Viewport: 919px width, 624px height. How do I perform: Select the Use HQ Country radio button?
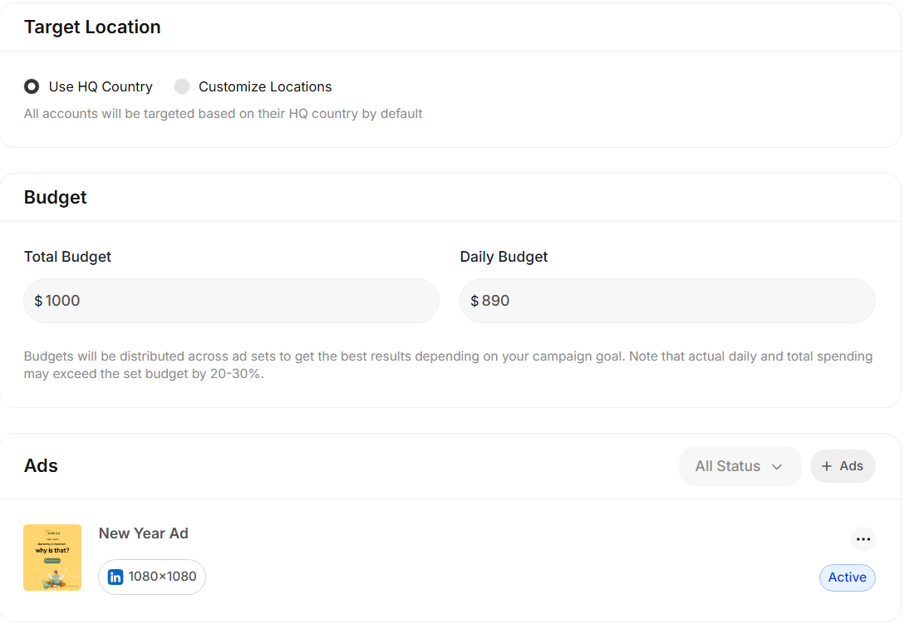point(32,86)
